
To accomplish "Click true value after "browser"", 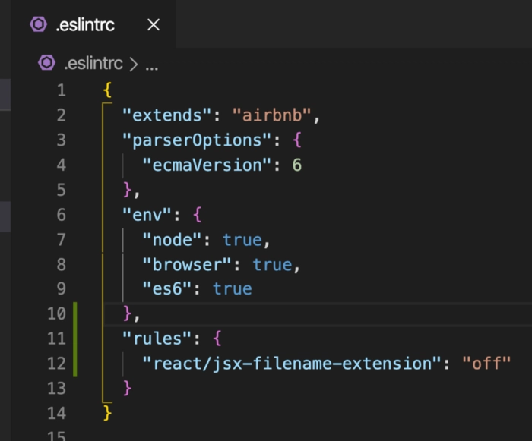I will pyautogui.click(x=272, y=265).
